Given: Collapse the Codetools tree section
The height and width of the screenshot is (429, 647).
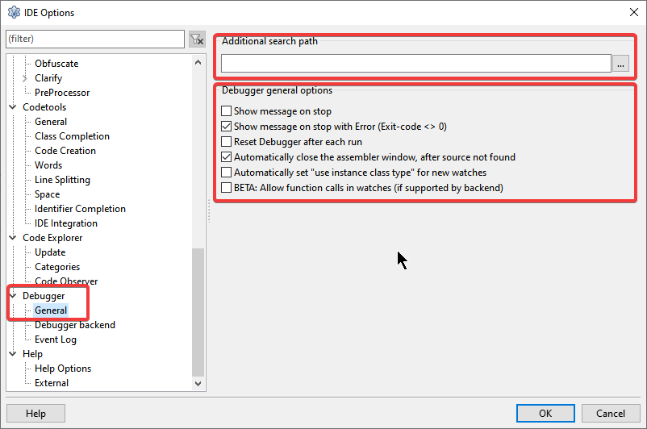Looking at the screenshot, I should [13, 107].
